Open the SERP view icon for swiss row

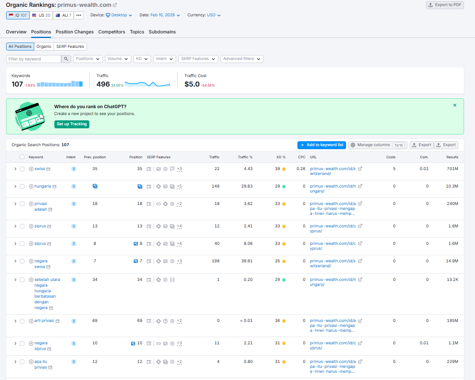coord(149,169)
